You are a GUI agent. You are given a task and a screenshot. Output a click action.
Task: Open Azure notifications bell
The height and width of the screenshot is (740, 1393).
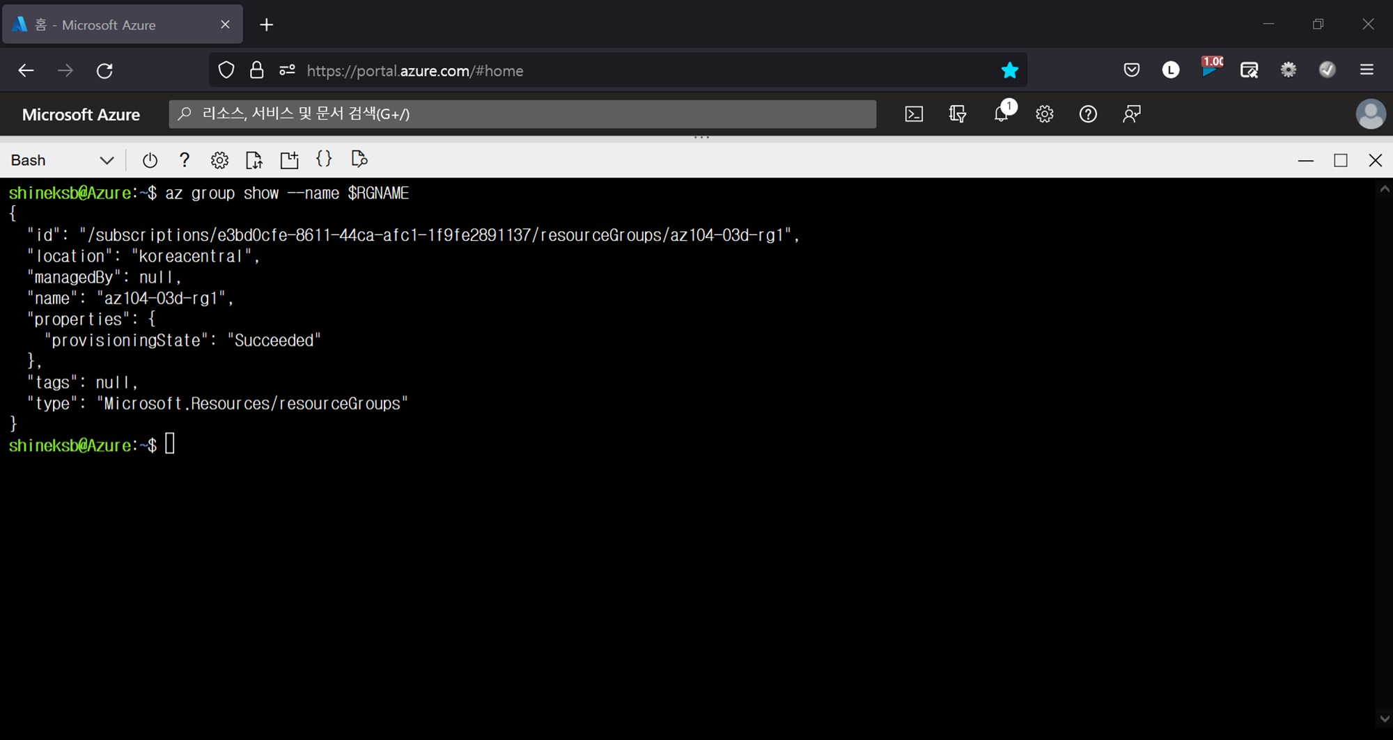coord(1003,113)
